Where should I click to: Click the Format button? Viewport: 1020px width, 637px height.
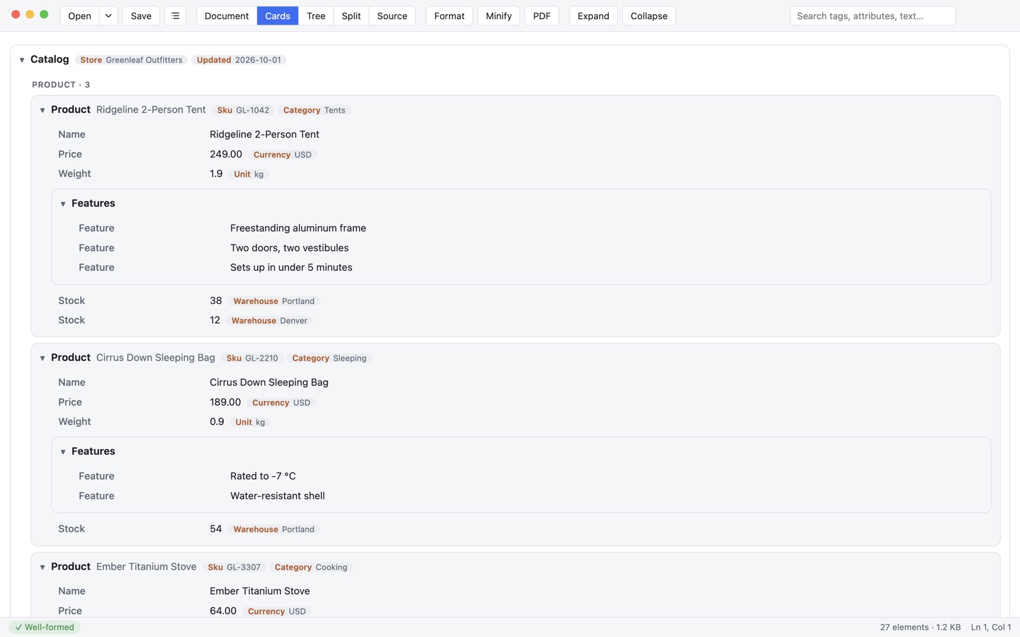click(x=449, y=16)
